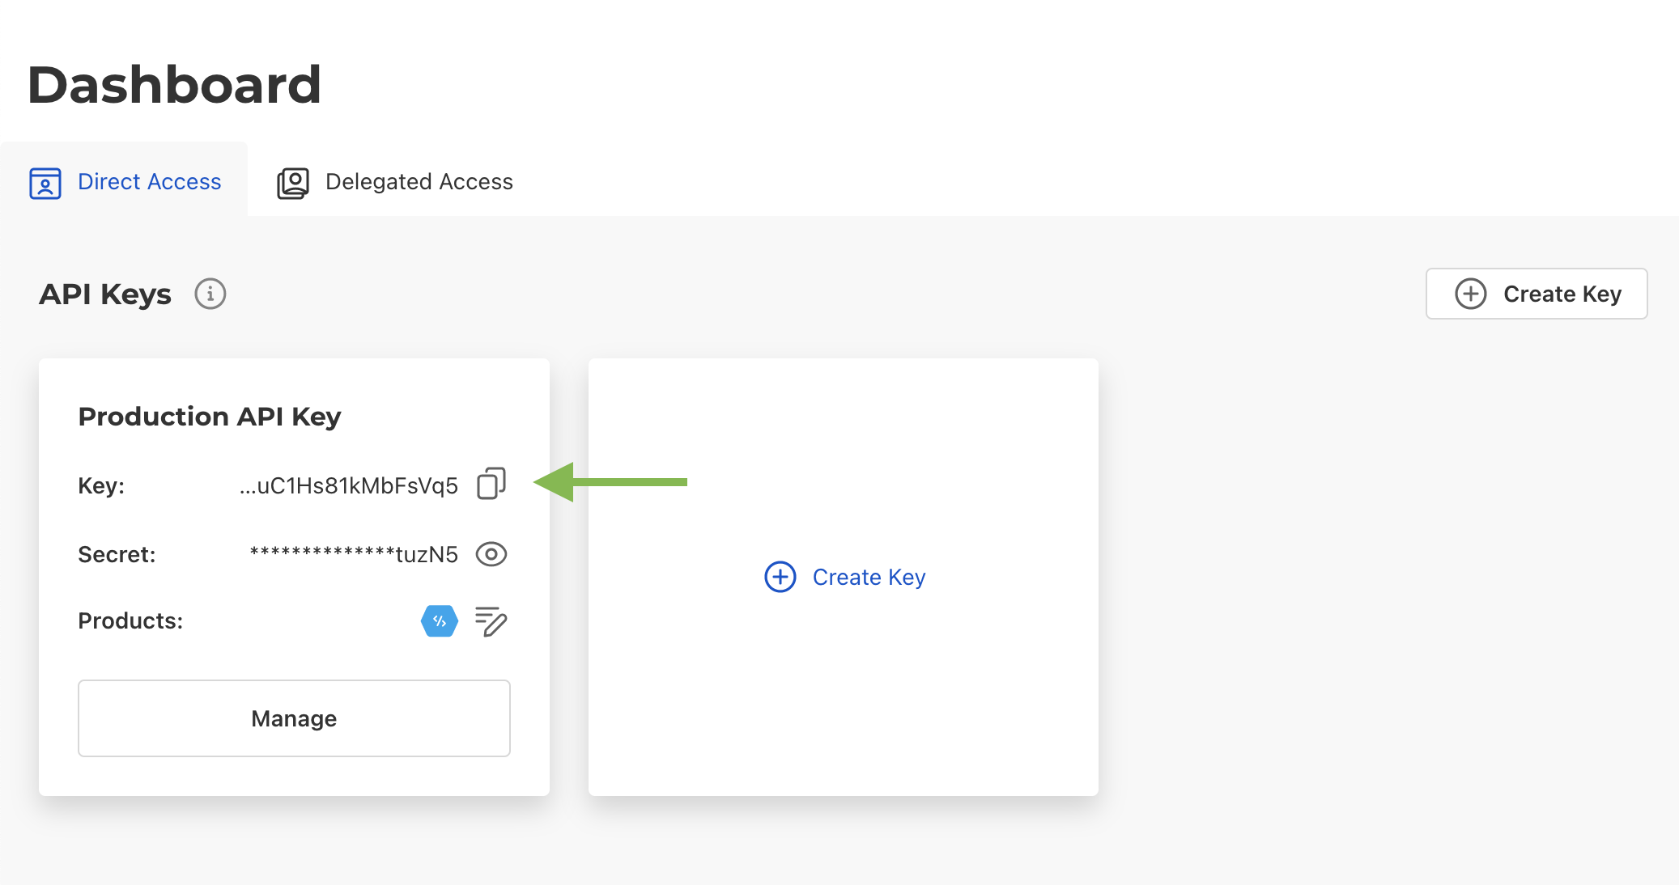The width and height of the screenshot is (1679, 885).
Task: Click the Dashboard page heading
Action: point(175,85)
